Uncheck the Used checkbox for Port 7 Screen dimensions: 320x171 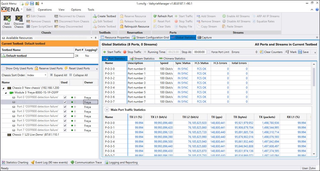tap(65, 130)
